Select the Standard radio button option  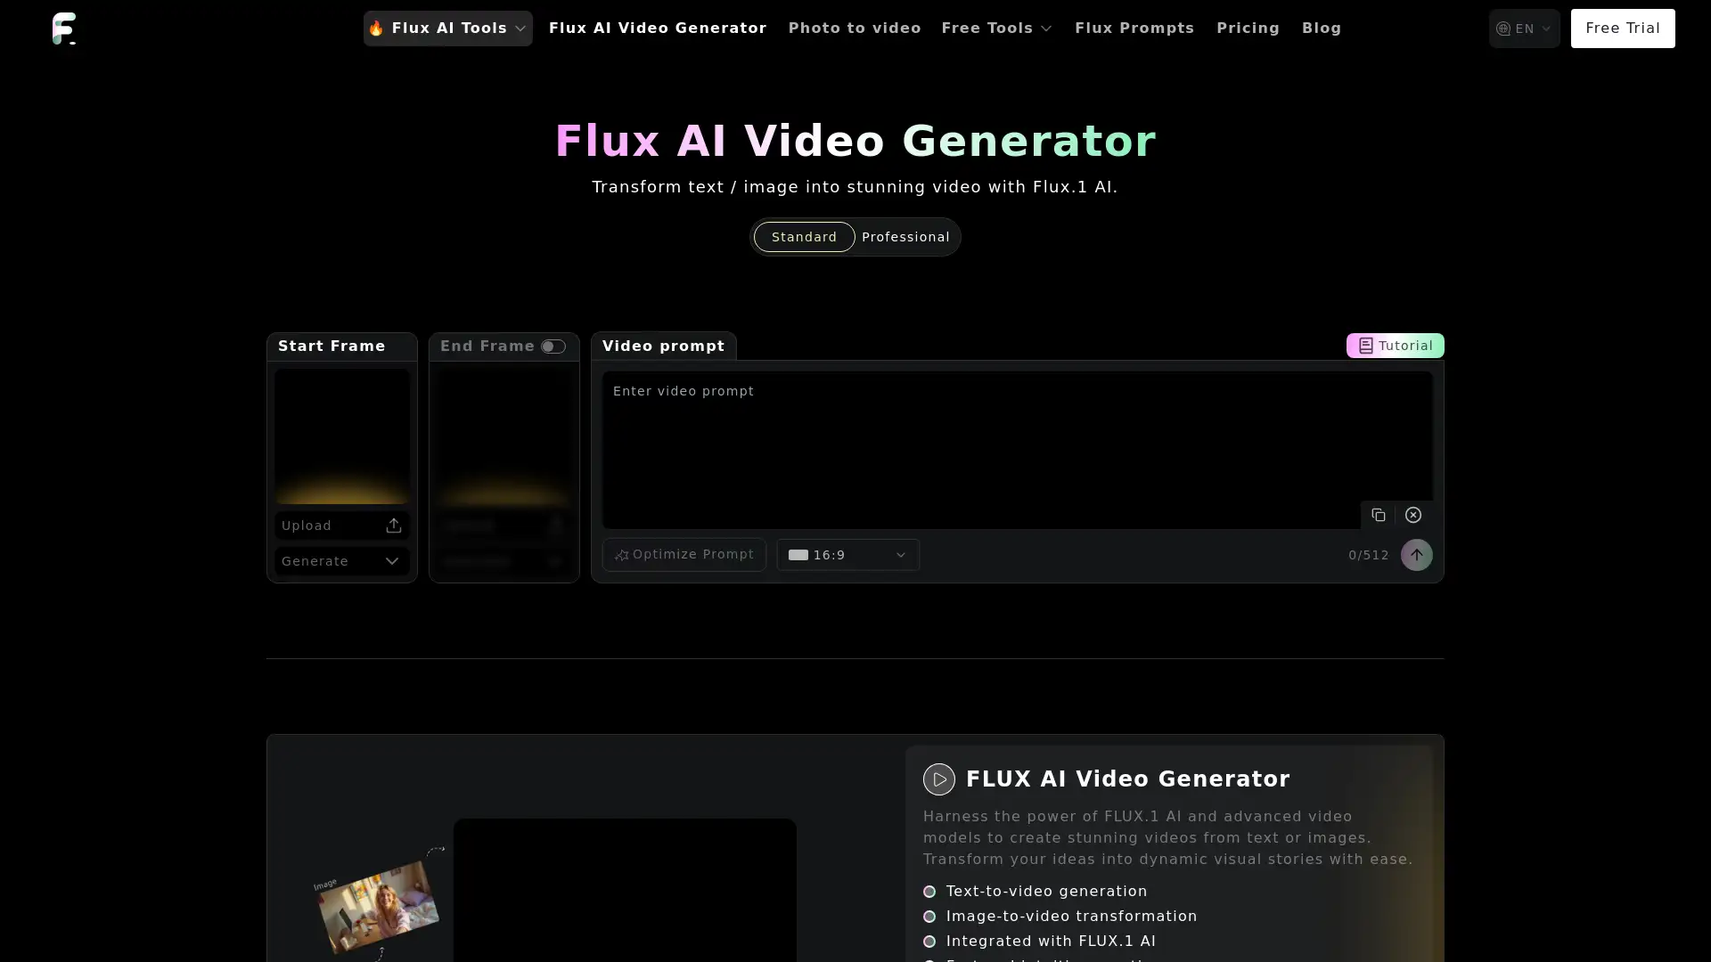[804, 236]
